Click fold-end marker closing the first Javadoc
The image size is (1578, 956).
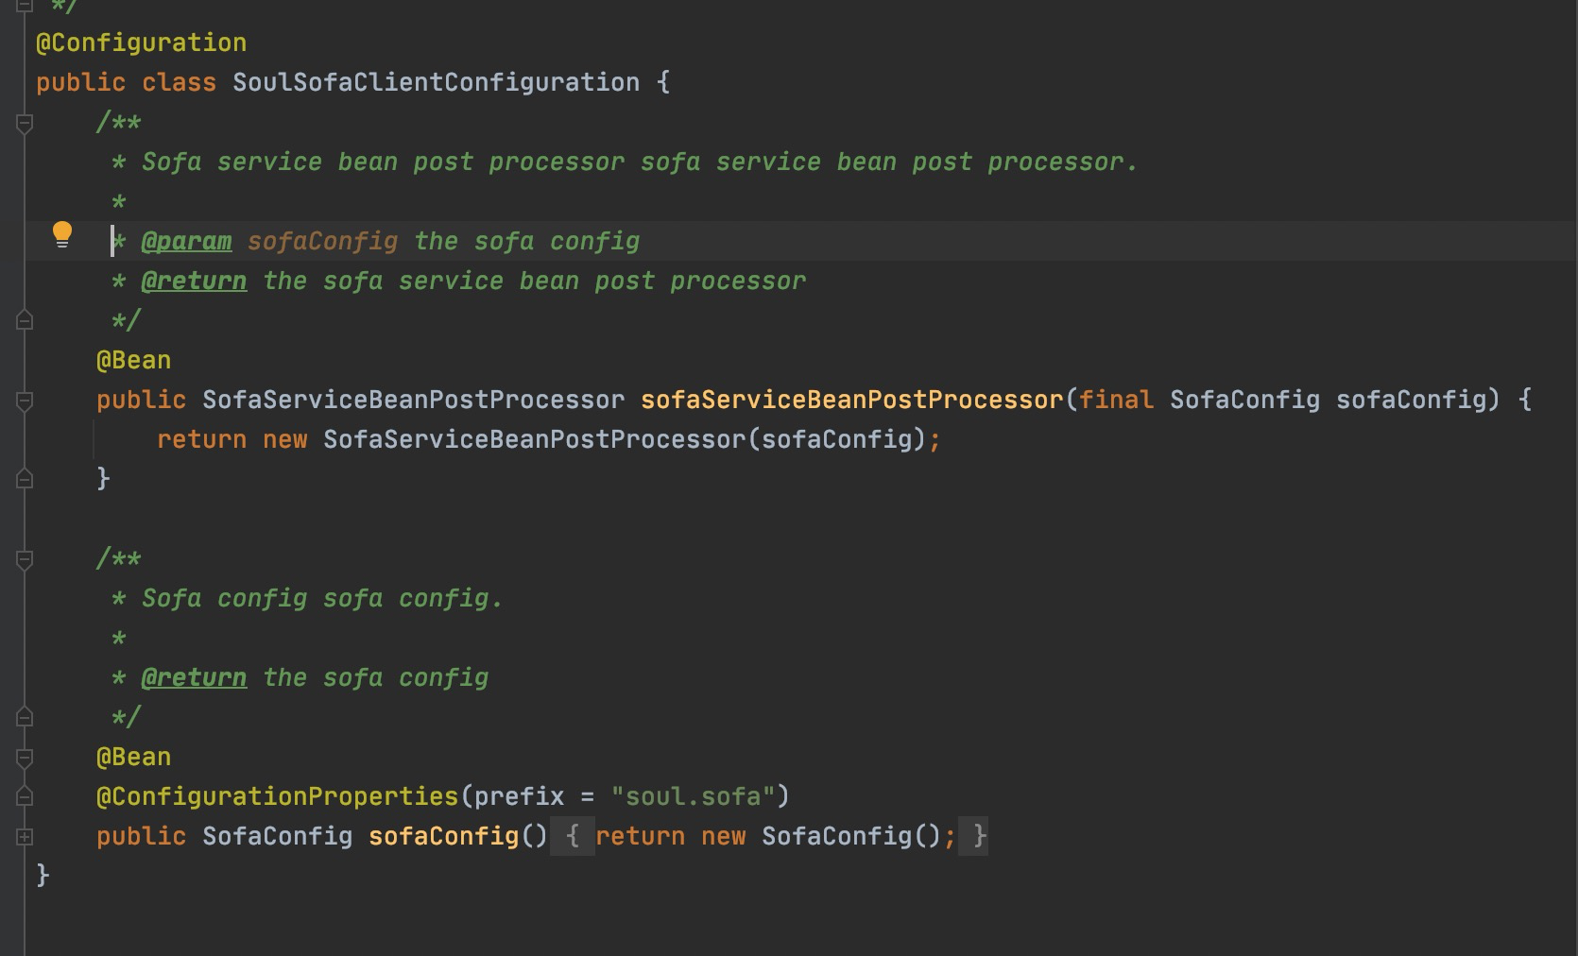[25, 320]
